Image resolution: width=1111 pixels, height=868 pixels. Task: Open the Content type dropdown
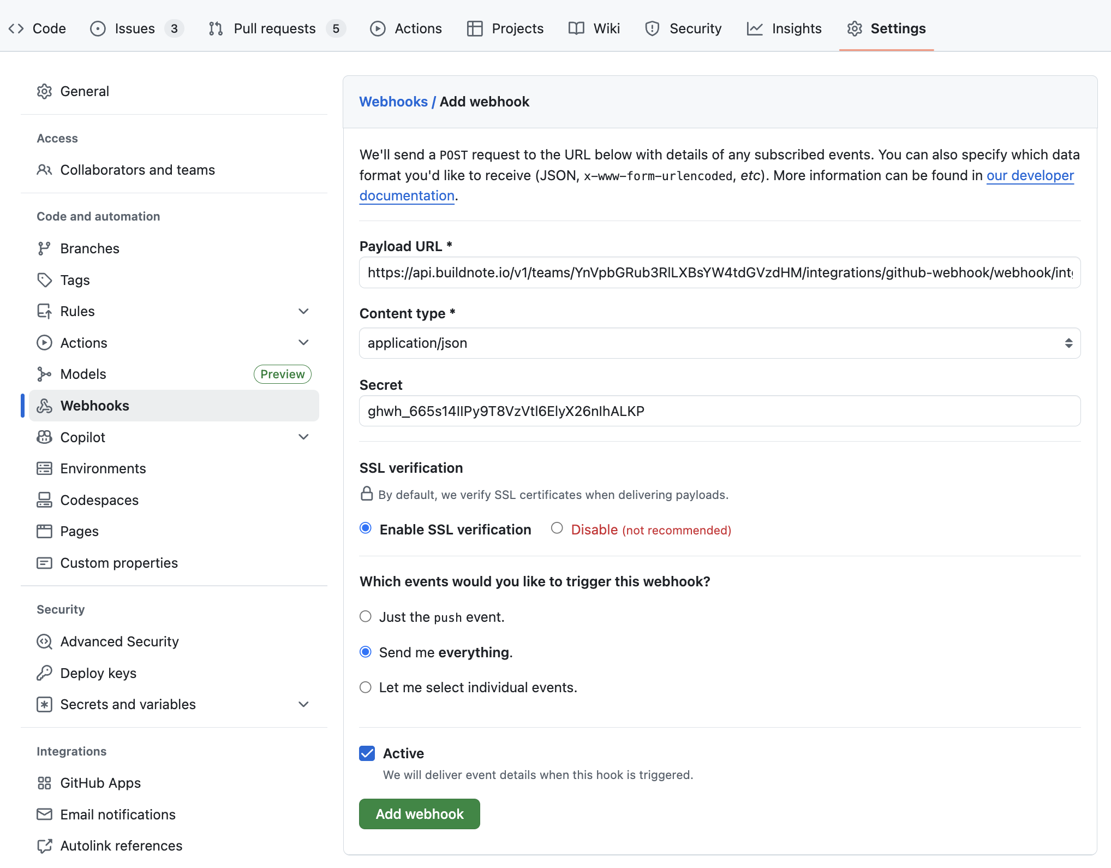pyautogui.click(x=720, y=343)
